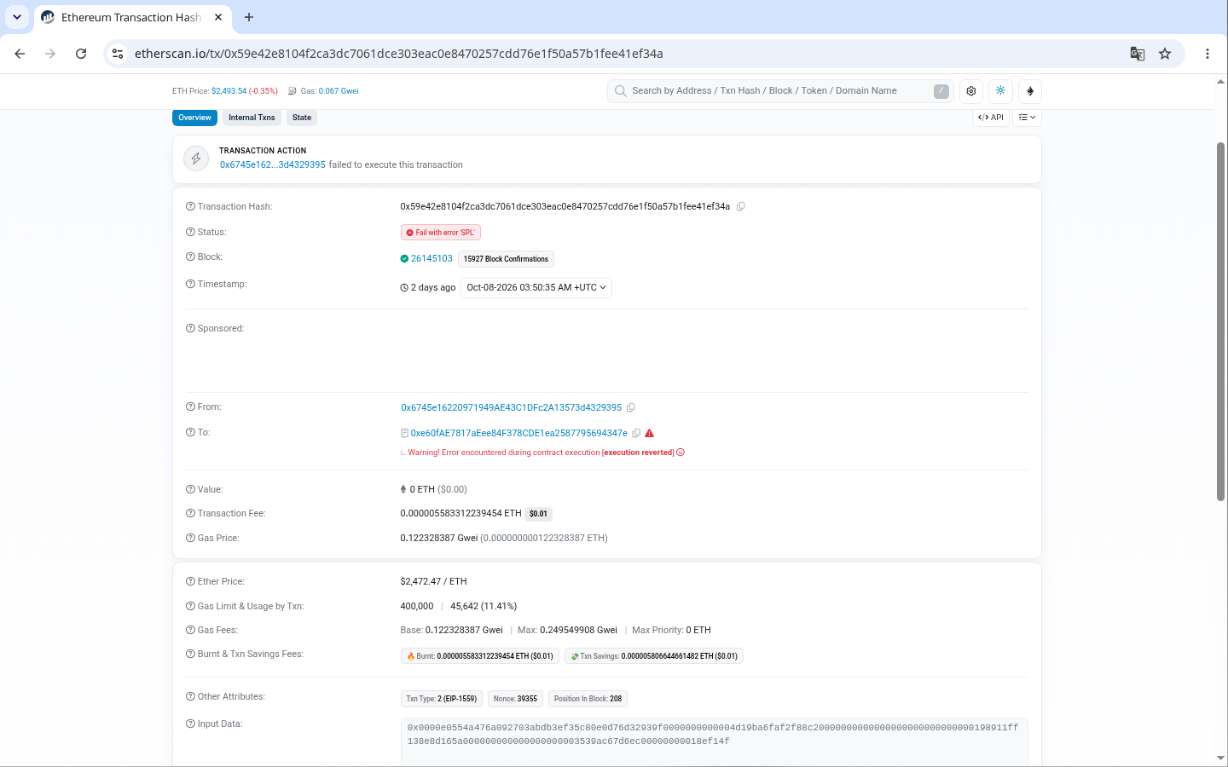Screen dimensions: 1228x767
Task: Open transaction action address 0x6745e162...3d4329395
Action: 273,165
